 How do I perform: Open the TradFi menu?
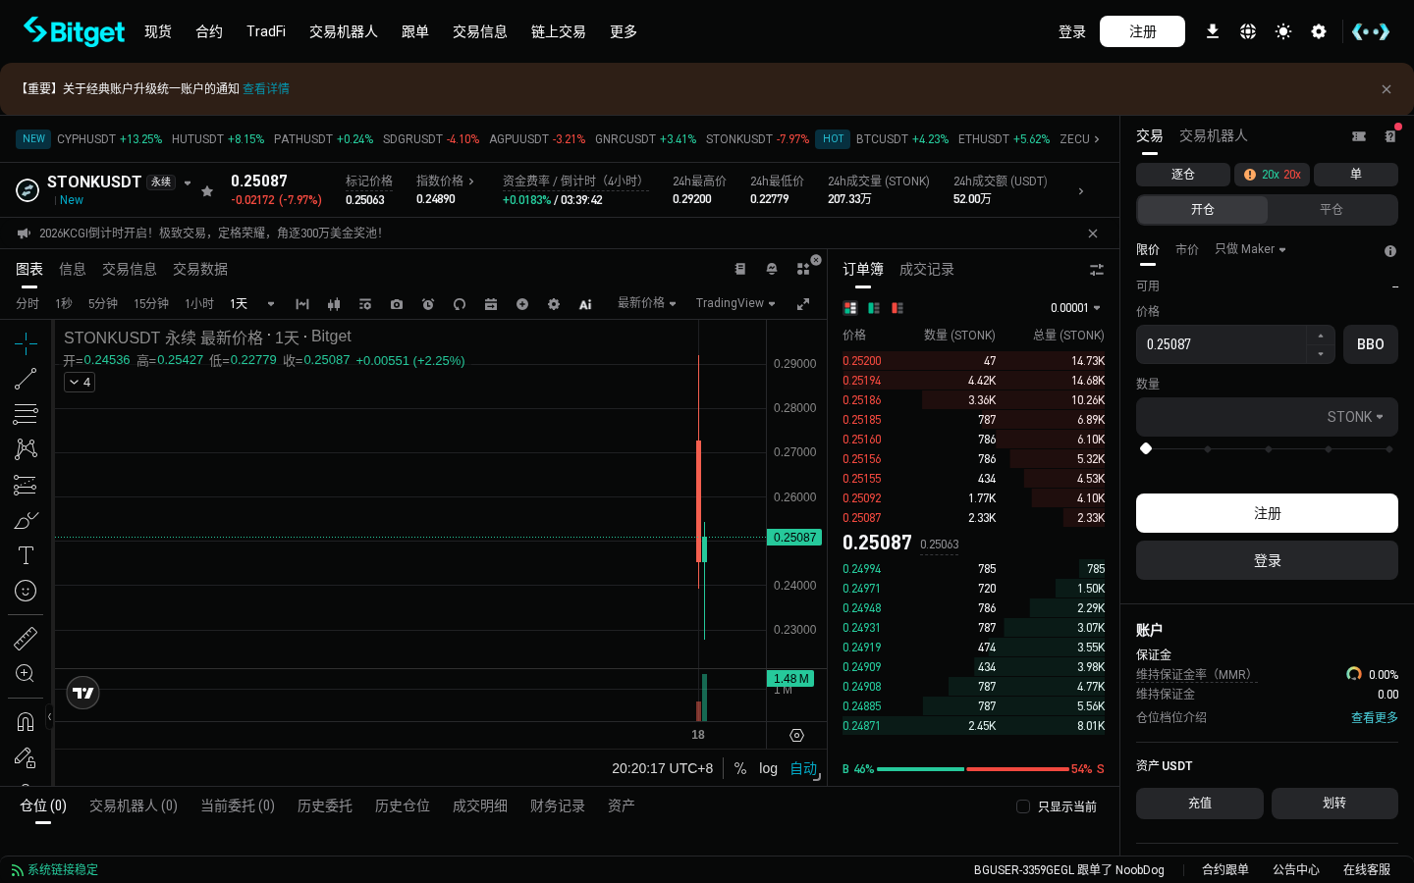click(266, 31)
